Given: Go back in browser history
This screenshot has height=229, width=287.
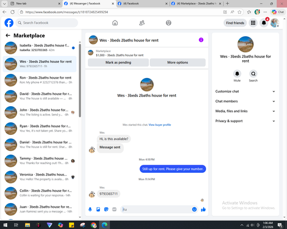Looking at the screenshot, I should pyautogui.click(x=5, y=12).
